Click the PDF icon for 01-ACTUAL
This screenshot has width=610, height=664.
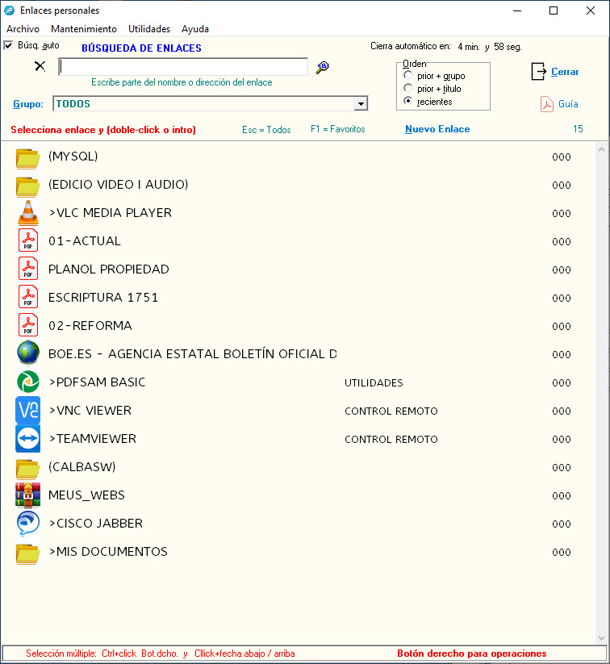tap(28, 240)
